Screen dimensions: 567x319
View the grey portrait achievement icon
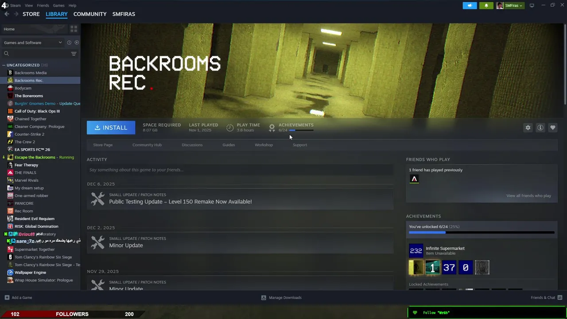tap(482, 267)
